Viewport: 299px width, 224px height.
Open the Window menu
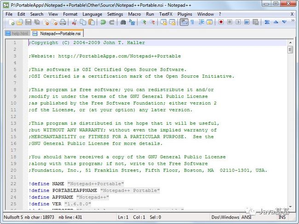(x=205, y=14)
